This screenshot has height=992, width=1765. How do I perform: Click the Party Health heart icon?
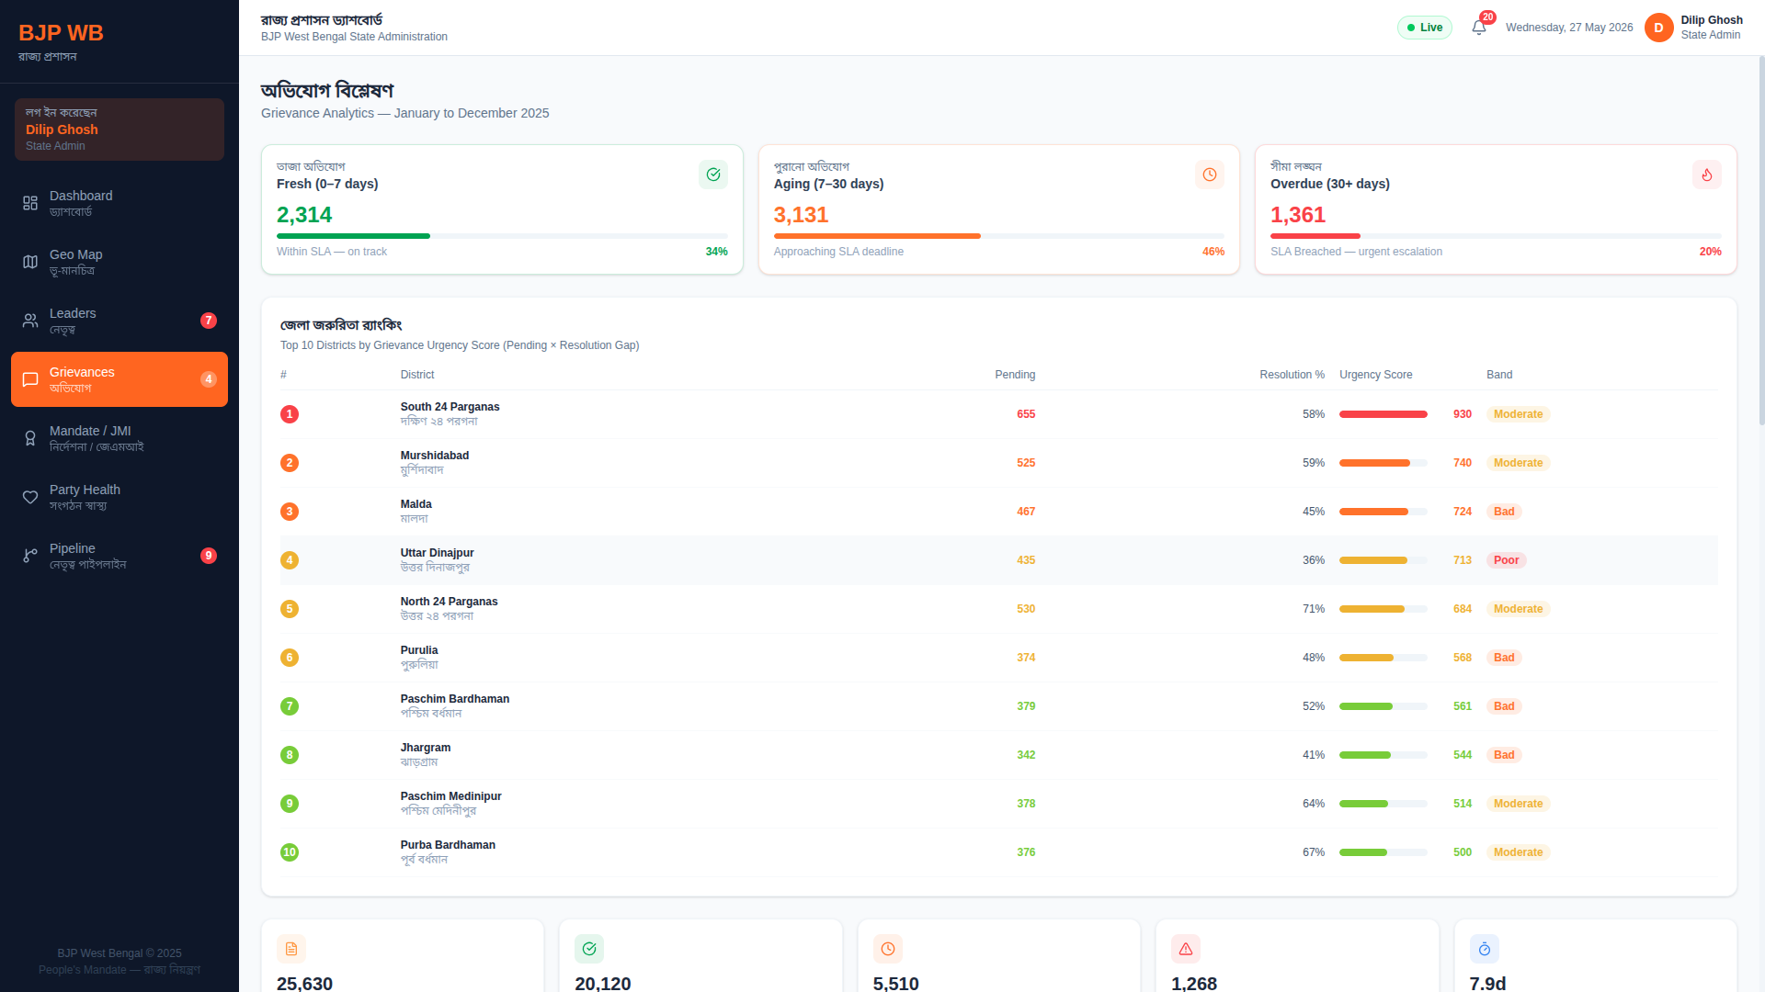tap(30, 497)
